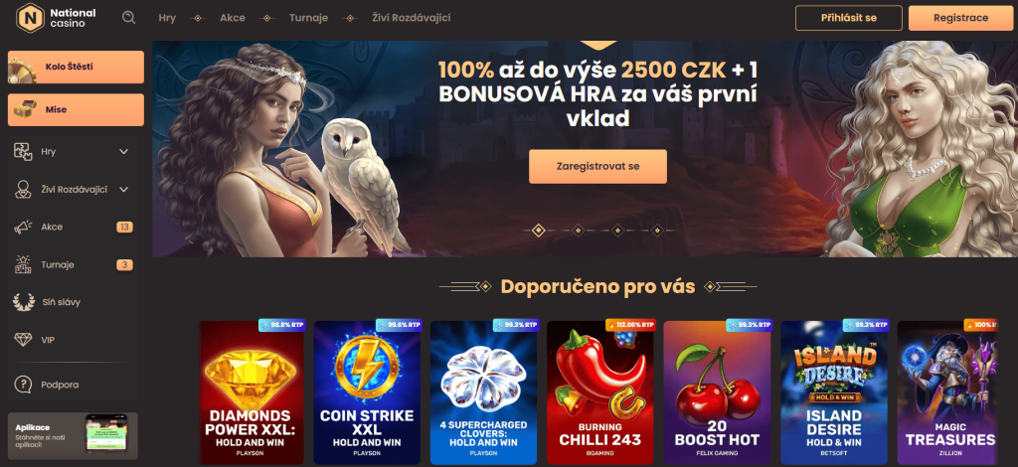The width and height of the screenshot is (1018, 467).
Task: Open Síň slávy laurel icon
Action: [x=24, y=302]
